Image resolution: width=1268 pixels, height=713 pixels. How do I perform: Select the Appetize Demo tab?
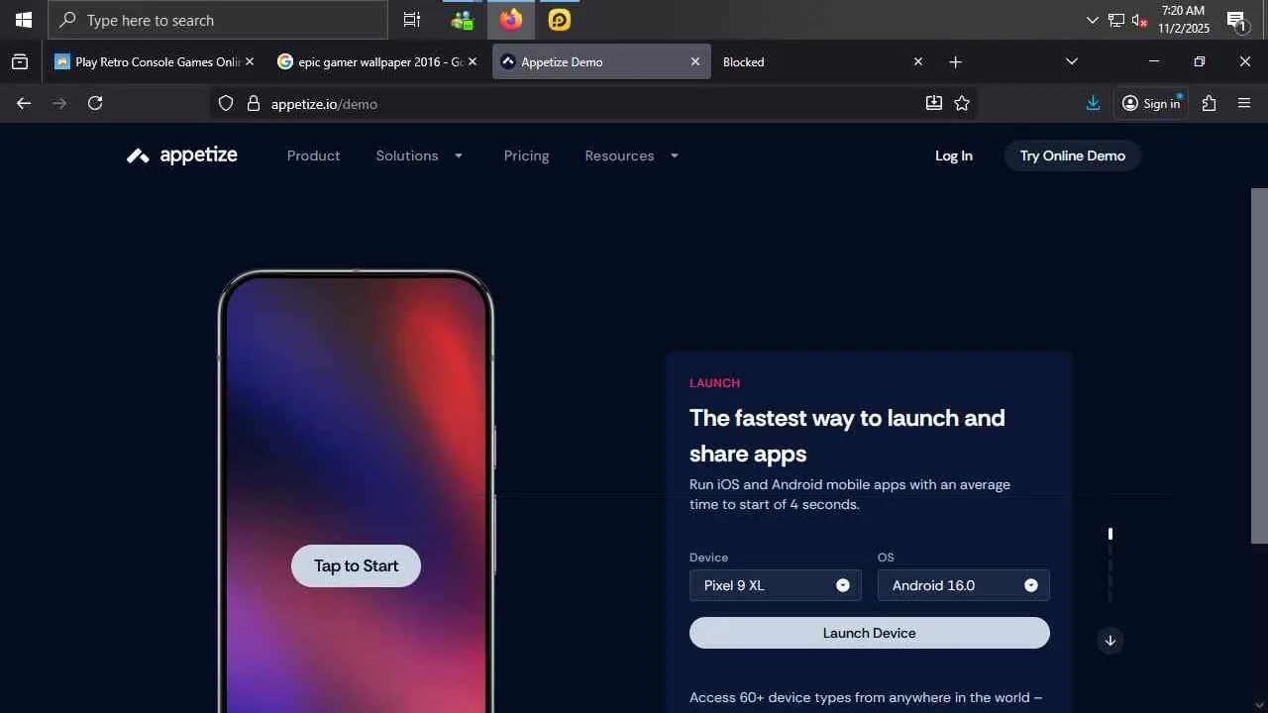coord(600,61)
